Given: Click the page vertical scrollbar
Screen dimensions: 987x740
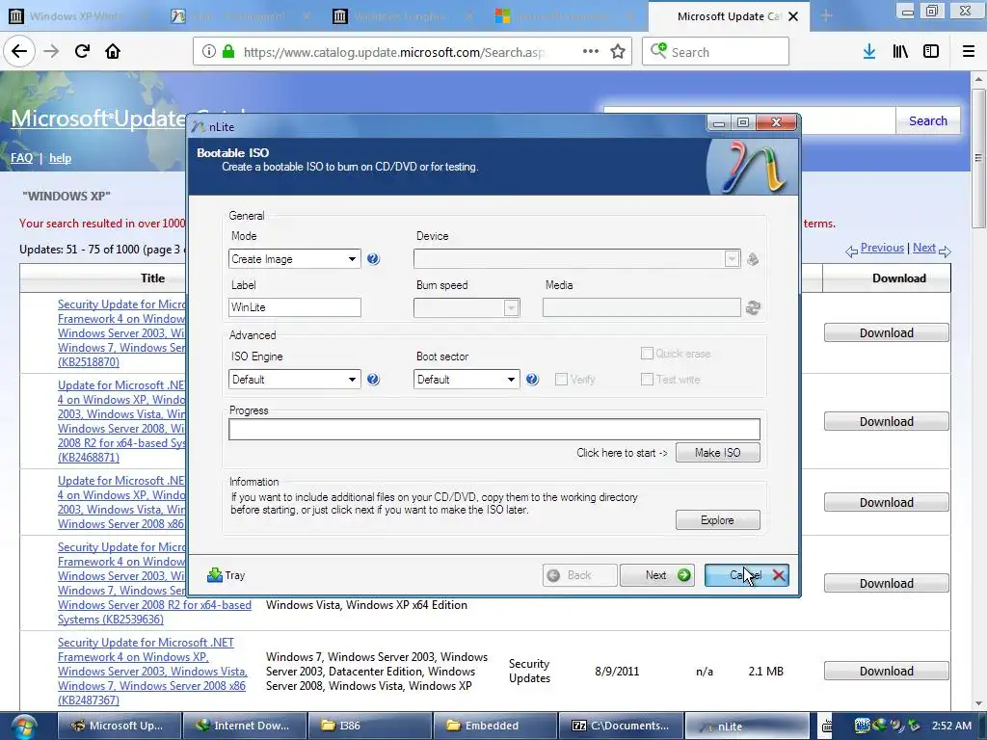Looking at the screenshot, I should click(x=977, y=390).
